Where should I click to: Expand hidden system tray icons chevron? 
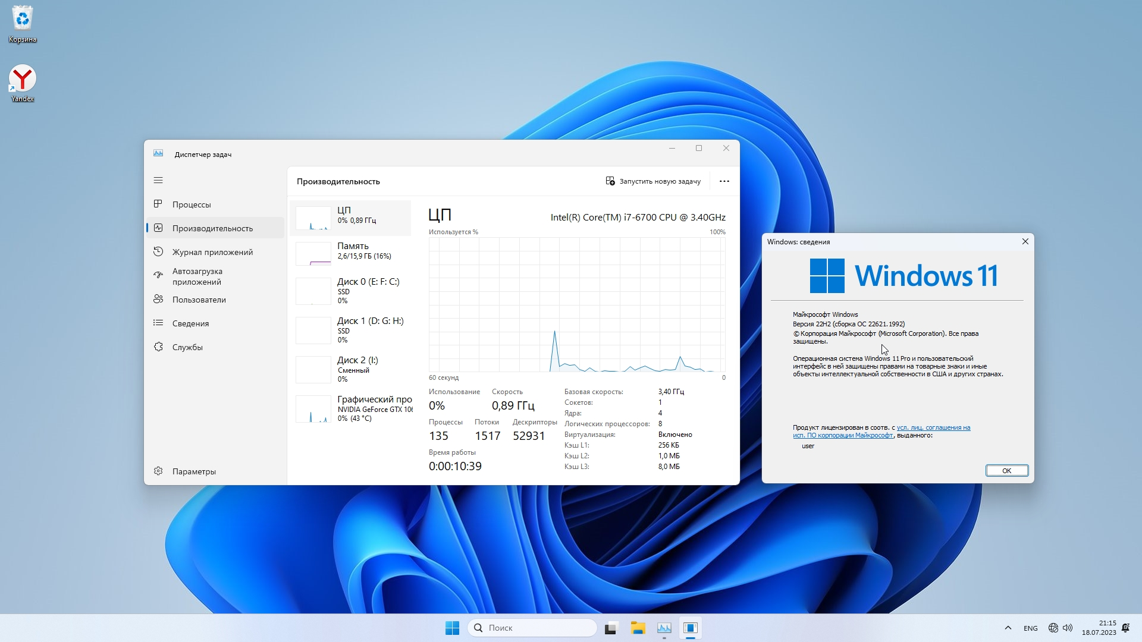pos(1008,628)
